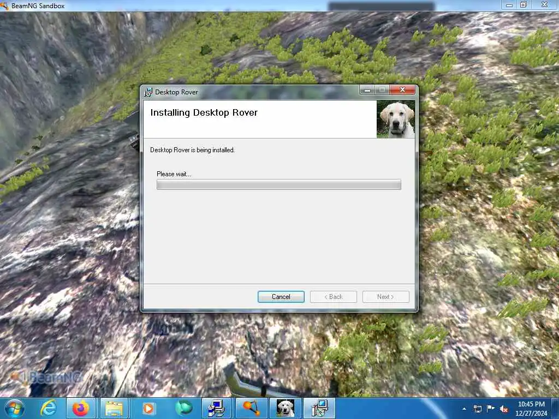Close the Desktop Rover installer window

coord(402,90)
